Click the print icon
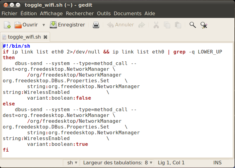Screen dimensions: 235x168 click(96, 25)
